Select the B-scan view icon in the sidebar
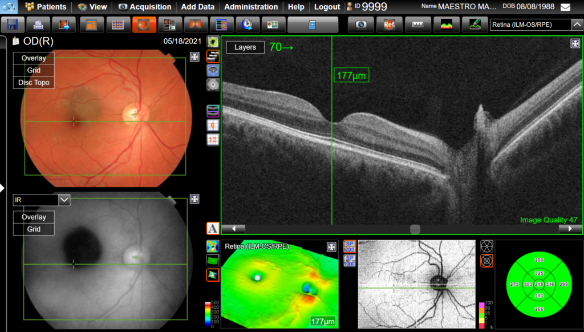The image size is (584, 332). point(212,56)
